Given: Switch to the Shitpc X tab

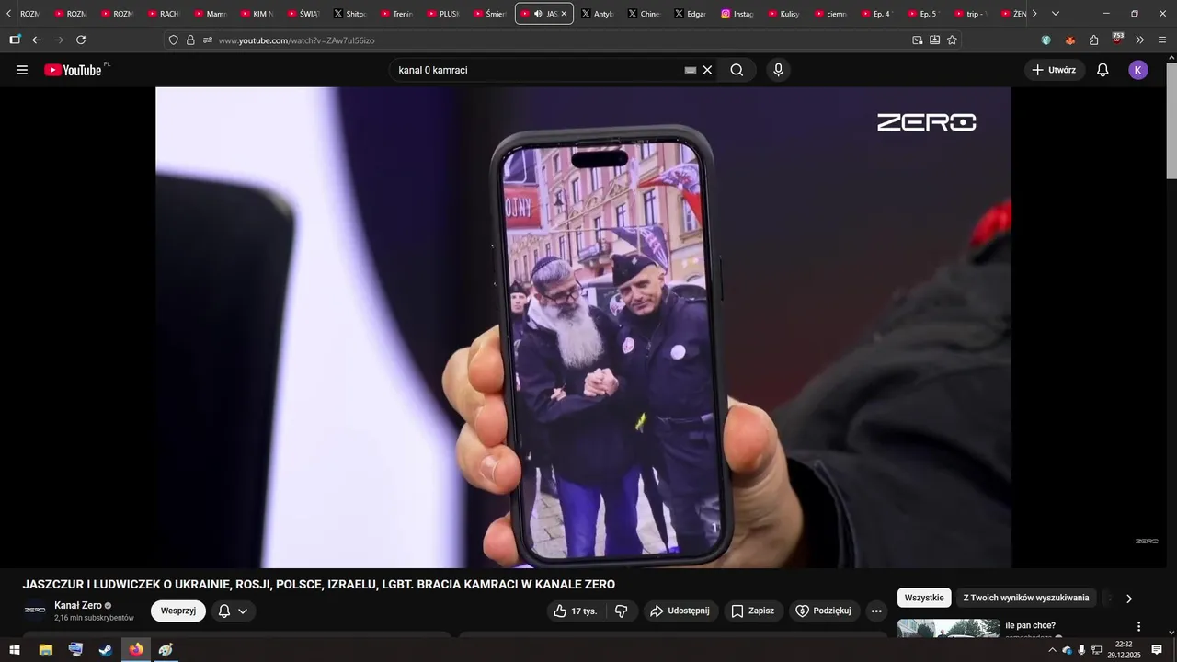Looking at the screenshot, I should pyautogui.click(x=349, y=14).
